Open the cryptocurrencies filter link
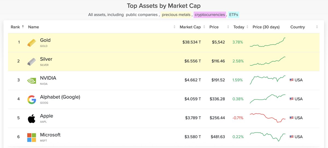This screenshot has width=328, height=148. [x=210, y=14]
